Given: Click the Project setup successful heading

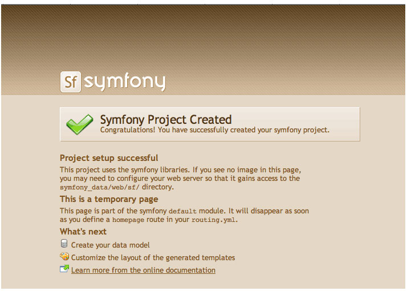Looking at the screenshot, I should coord(109,158).
